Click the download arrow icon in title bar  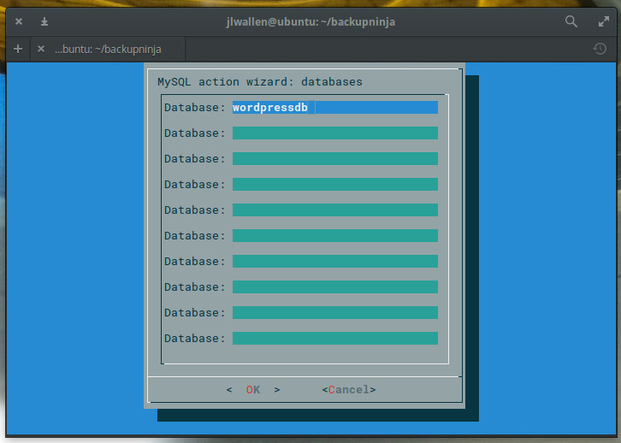click(x=44, y=21)
